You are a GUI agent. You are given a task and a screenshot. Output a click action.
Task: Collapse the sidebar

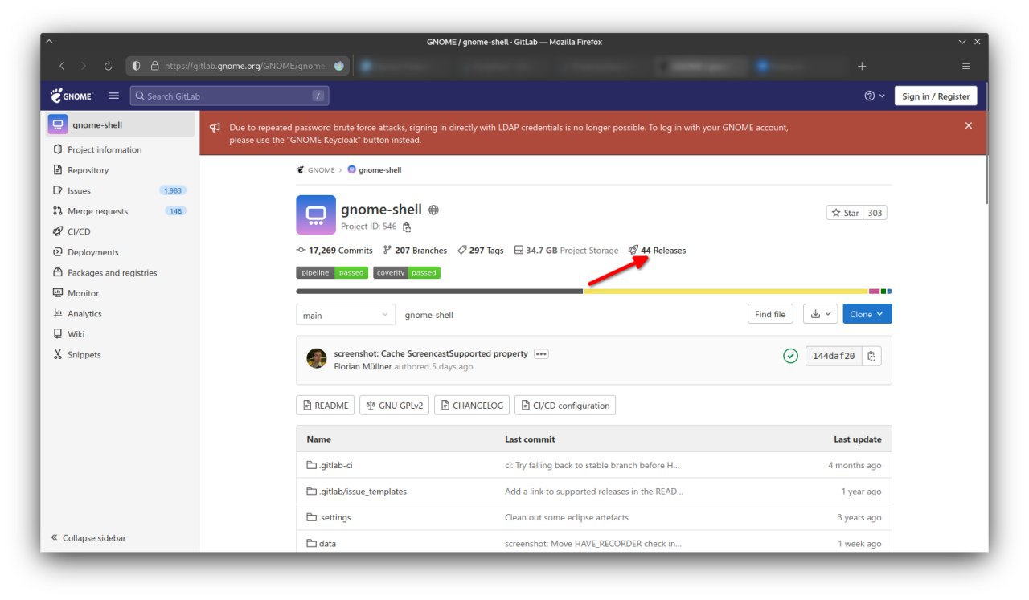[88, 538]
